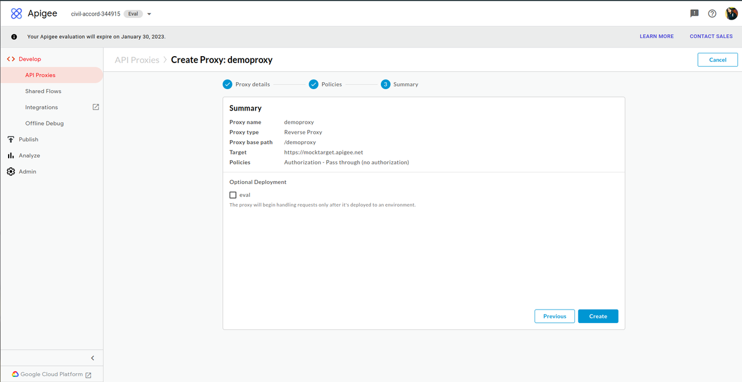The image size is (742, 382).
Task: Click the Publish icon in sidebar
Action: (x=10, y=139)
